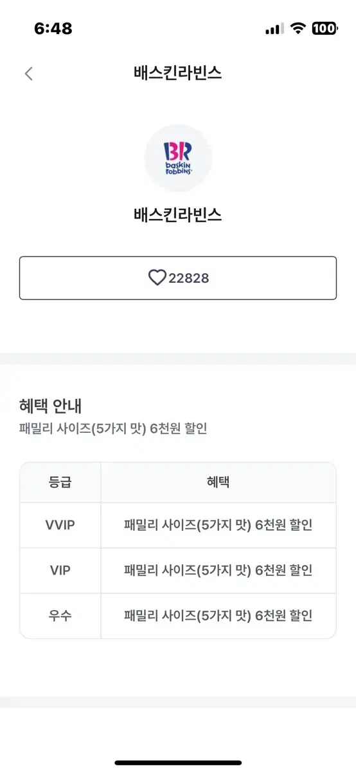Tap the Wi-Fi icon in status bar
The height and width of the screenshot is (773, 356).
298,28
